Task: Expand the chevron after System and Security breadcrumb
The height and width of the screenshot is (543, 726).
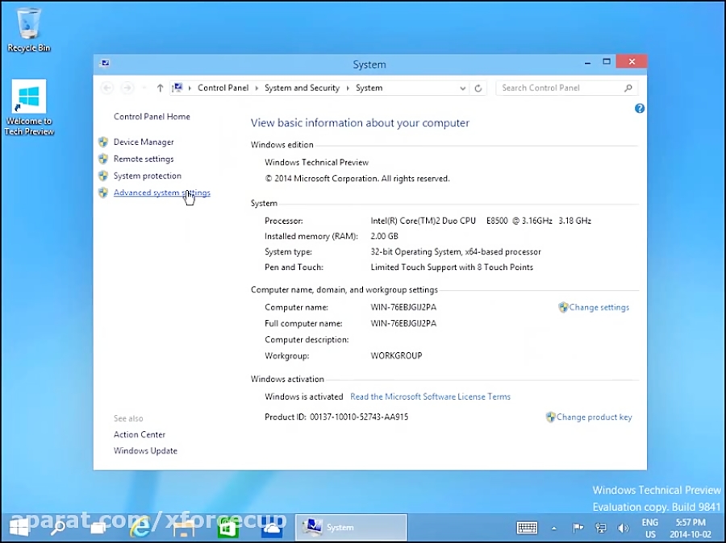Action: coord(348,88)
